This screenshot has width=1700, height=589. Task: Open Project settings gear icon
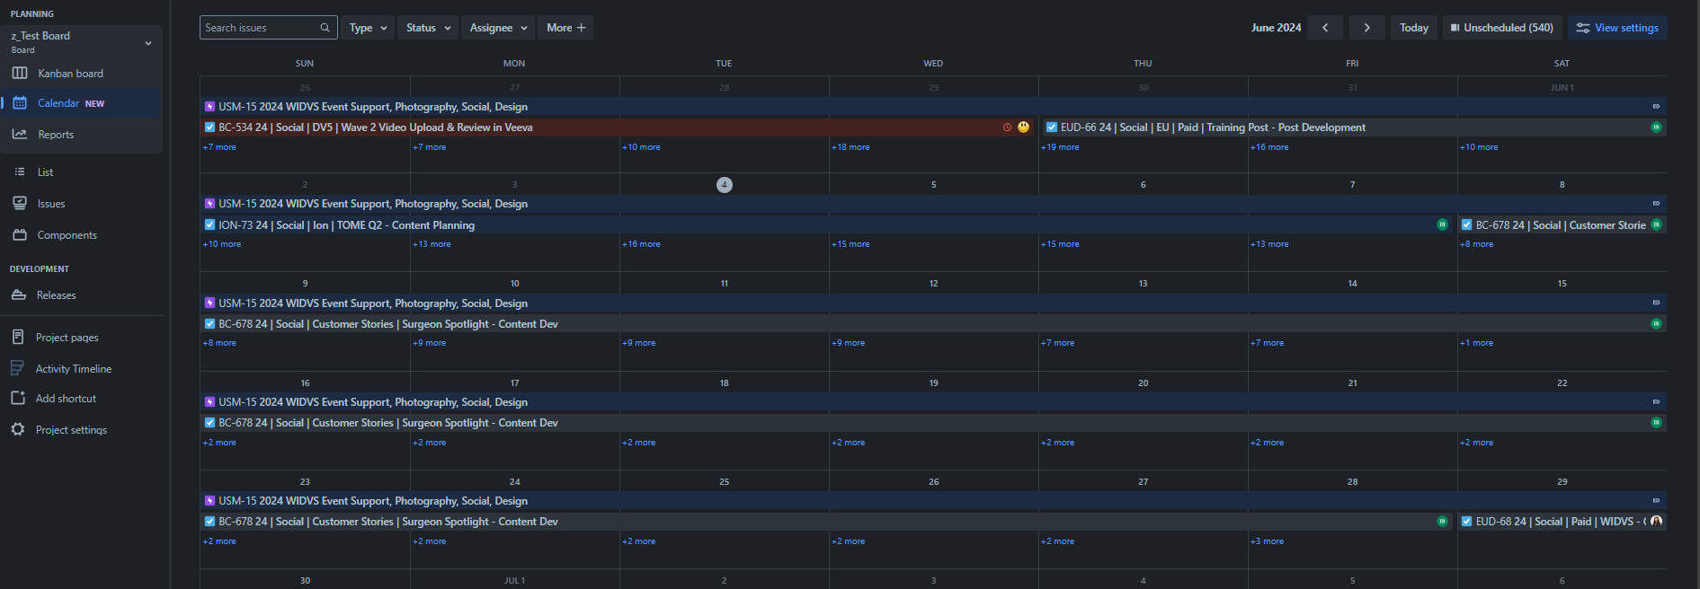(18, 429)
